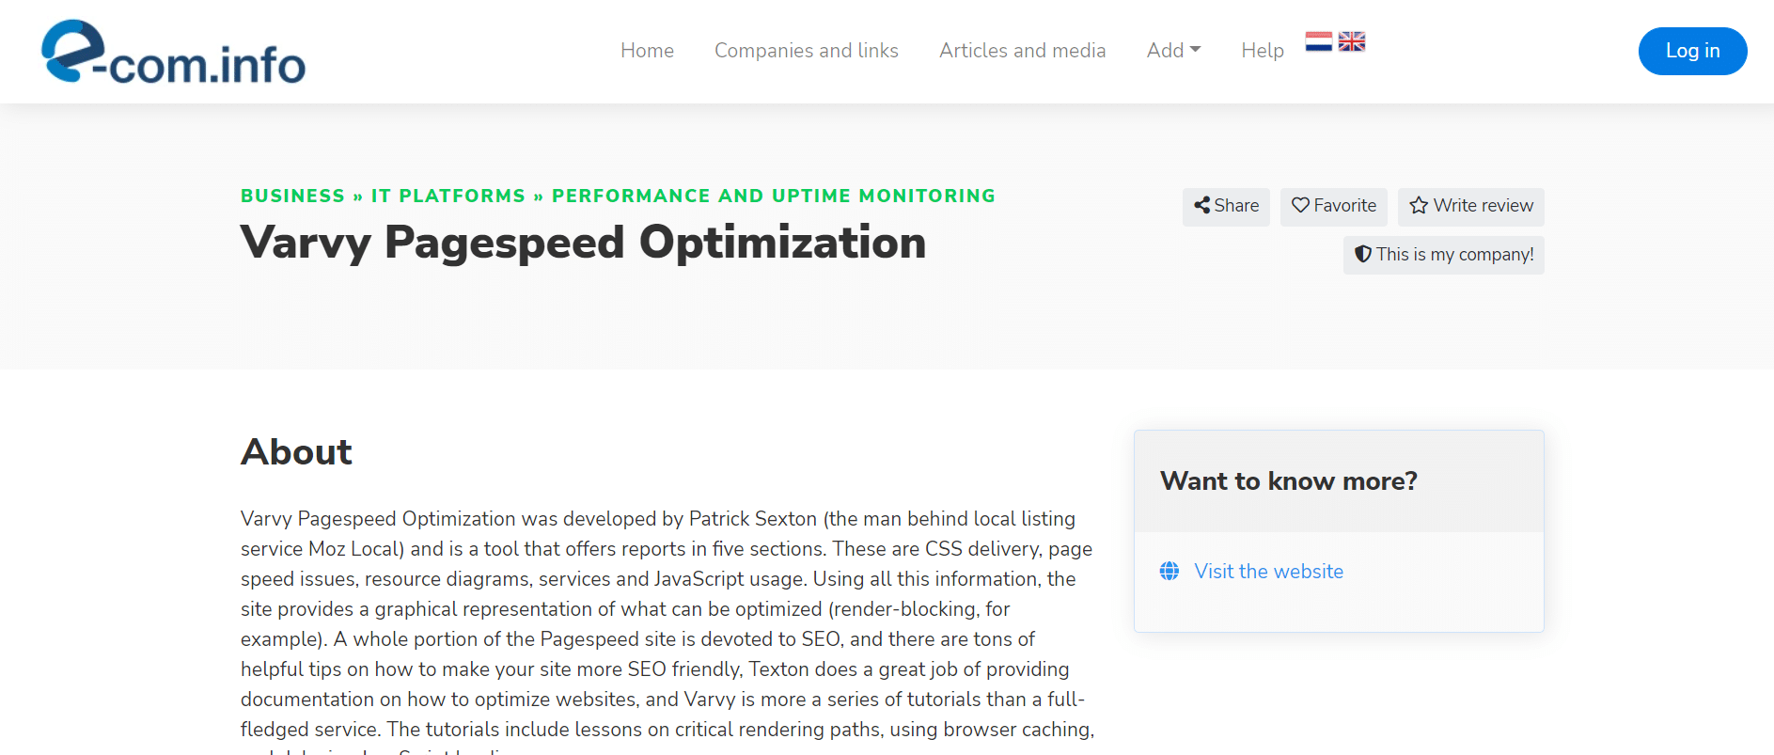This screenshot has width=1774, height=755.
Task: Click the Varvy Pagespeed Optimization title
Action: click(x=583, y=243)
